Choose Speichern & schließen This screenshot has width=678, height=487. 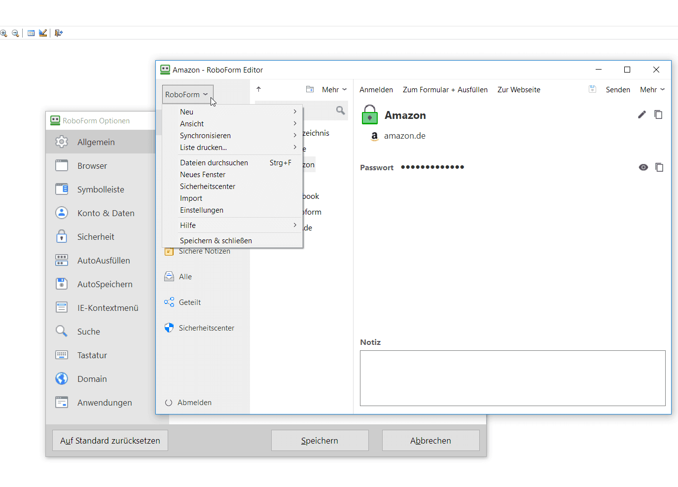point(232,241)
